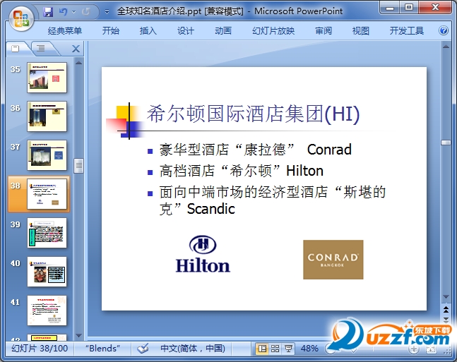Click thumbnail pane scroll-up arrow
Image resolution: width=457 pixels, height=362 pixels.
coord(78,63)
